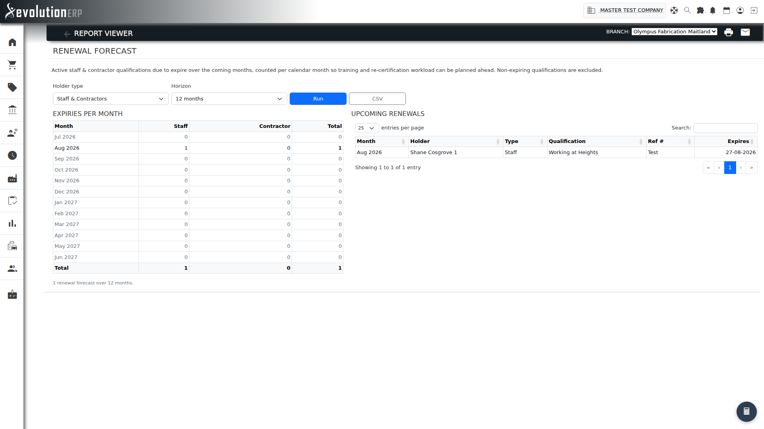Screen dimensions: 764x429
Task: Open the Home sidebar icon
Action: [12, 42]
